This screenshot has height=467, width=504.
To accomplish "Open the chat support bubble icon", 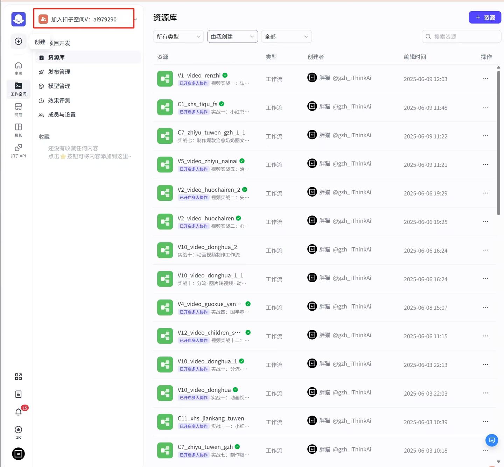I will 491,440.
